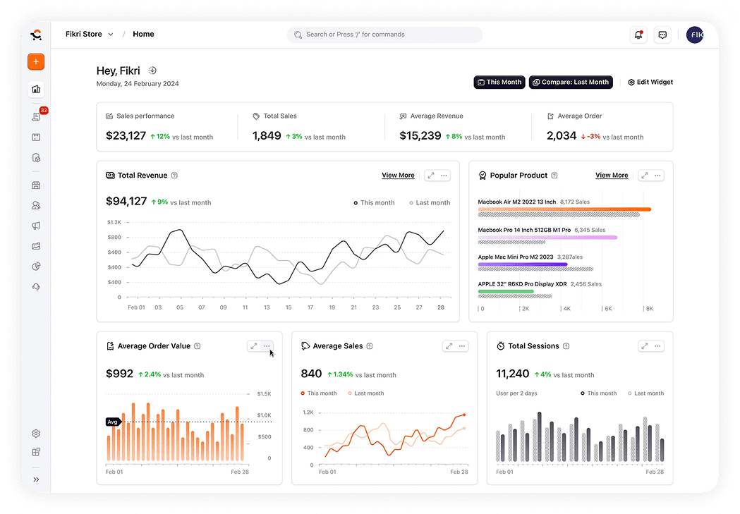Viewport: 740px width, 514px height.
Task: Select the megaphone marketing icon in sidebar
Action: (36, 226)
